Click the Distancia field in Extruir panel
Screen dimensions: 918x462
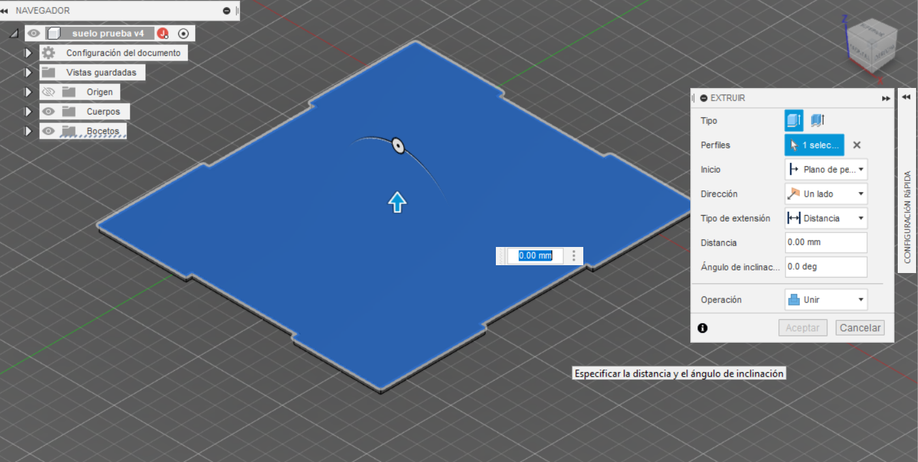[826, 242]
